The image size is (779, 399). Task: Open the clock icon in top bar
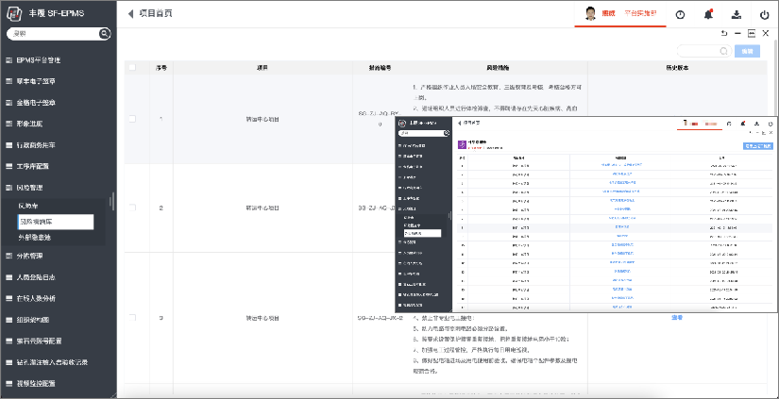[680, 14]
